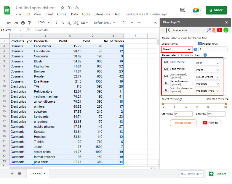This screenshot has width=232, height=184.
Task: Click the row range slider start handle
Action: pos(163,104)
